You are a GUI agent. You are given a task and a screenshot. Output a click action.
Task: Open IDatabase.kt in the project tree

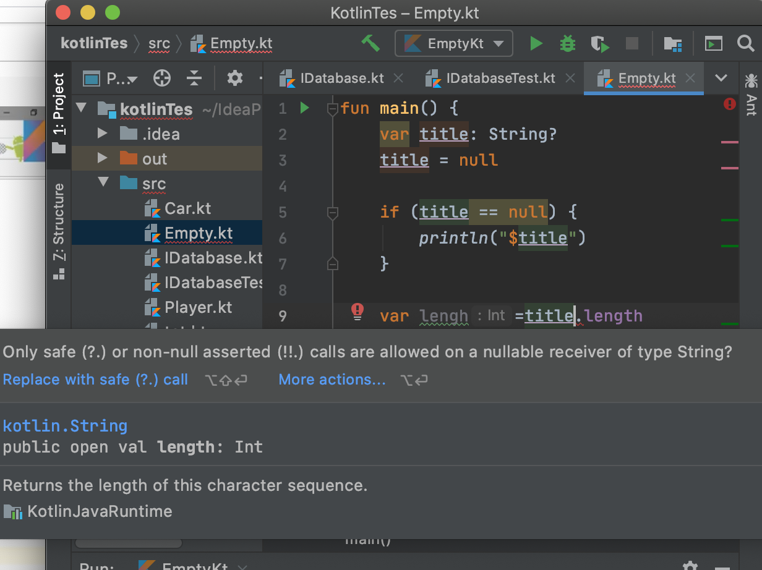(203, 258)
